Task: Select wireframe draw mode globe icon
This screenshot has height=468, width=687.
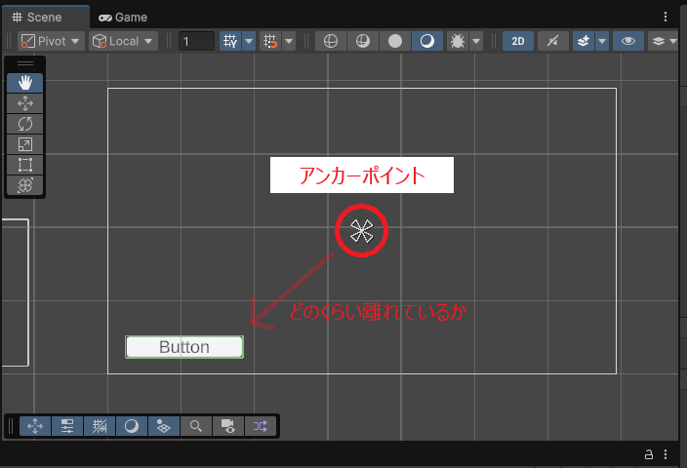Action: tap(331, 41)
